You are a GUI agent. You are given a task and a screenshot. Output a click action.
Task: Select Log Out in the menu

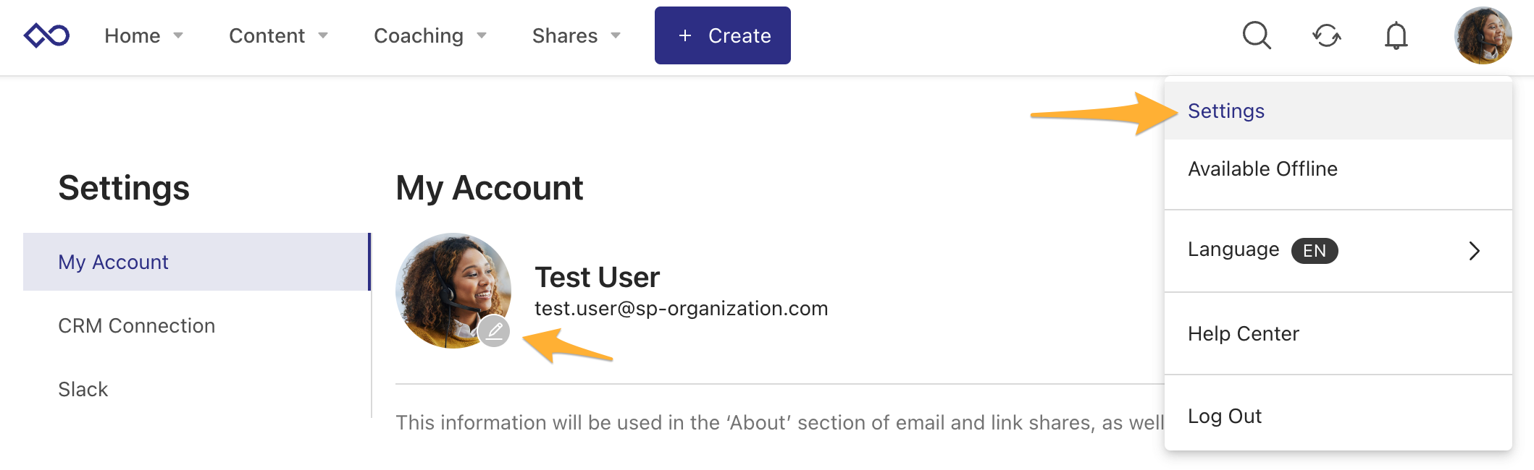tap(1224, 416)
